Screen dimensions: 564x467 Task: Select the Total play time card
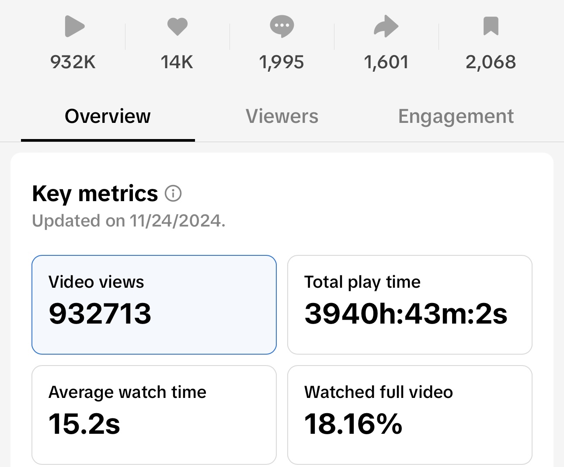click(x=410, y=305)
